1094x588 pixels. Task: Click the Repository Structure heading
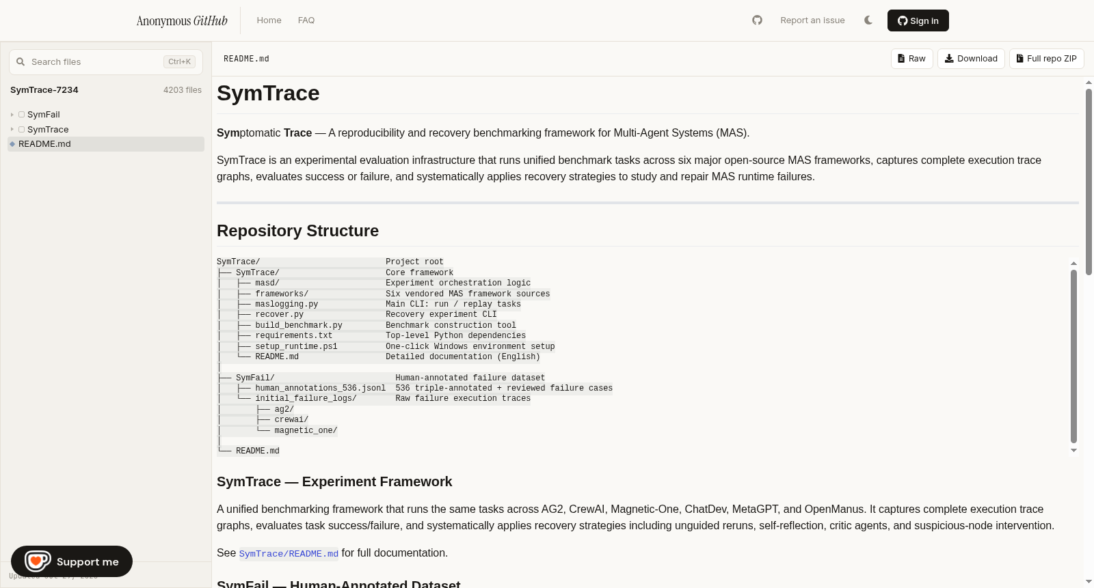297,231
